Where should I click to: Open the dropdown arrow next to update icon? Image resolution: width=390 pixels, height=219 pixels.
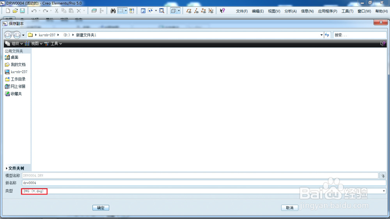click(156, 11)
